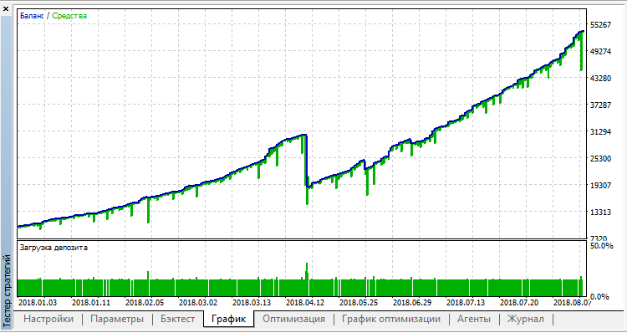This screenshot has height=333, width=627.
Task: Open the Настройки tab
Action: click(48, 319)
